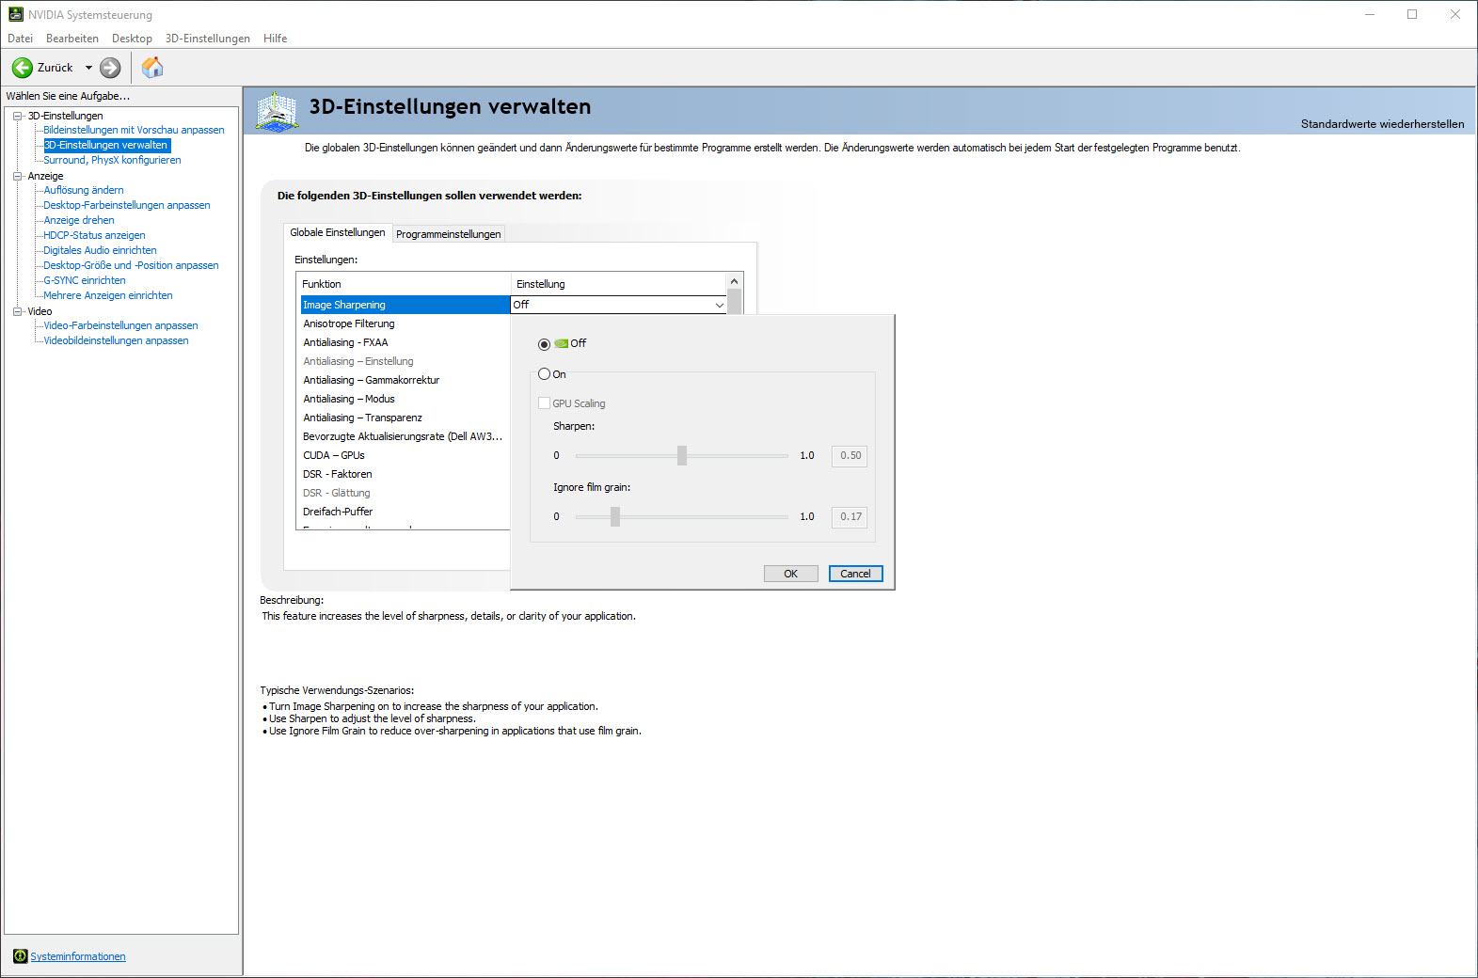Open Anzeige drehen
The image size is (1478, 978).
click(x=79, y=220)
